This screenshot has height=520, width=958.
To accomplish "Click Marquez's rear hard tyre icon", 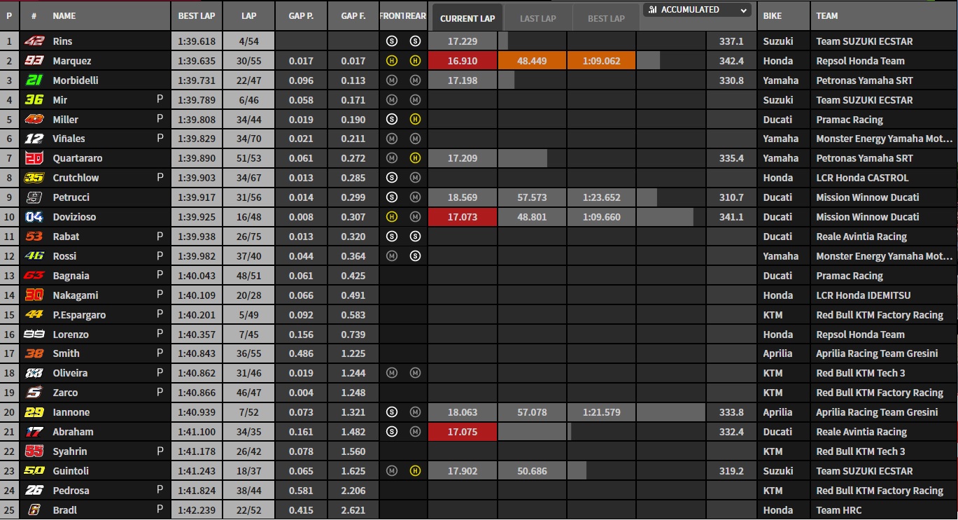I will [x=415, y=61].
